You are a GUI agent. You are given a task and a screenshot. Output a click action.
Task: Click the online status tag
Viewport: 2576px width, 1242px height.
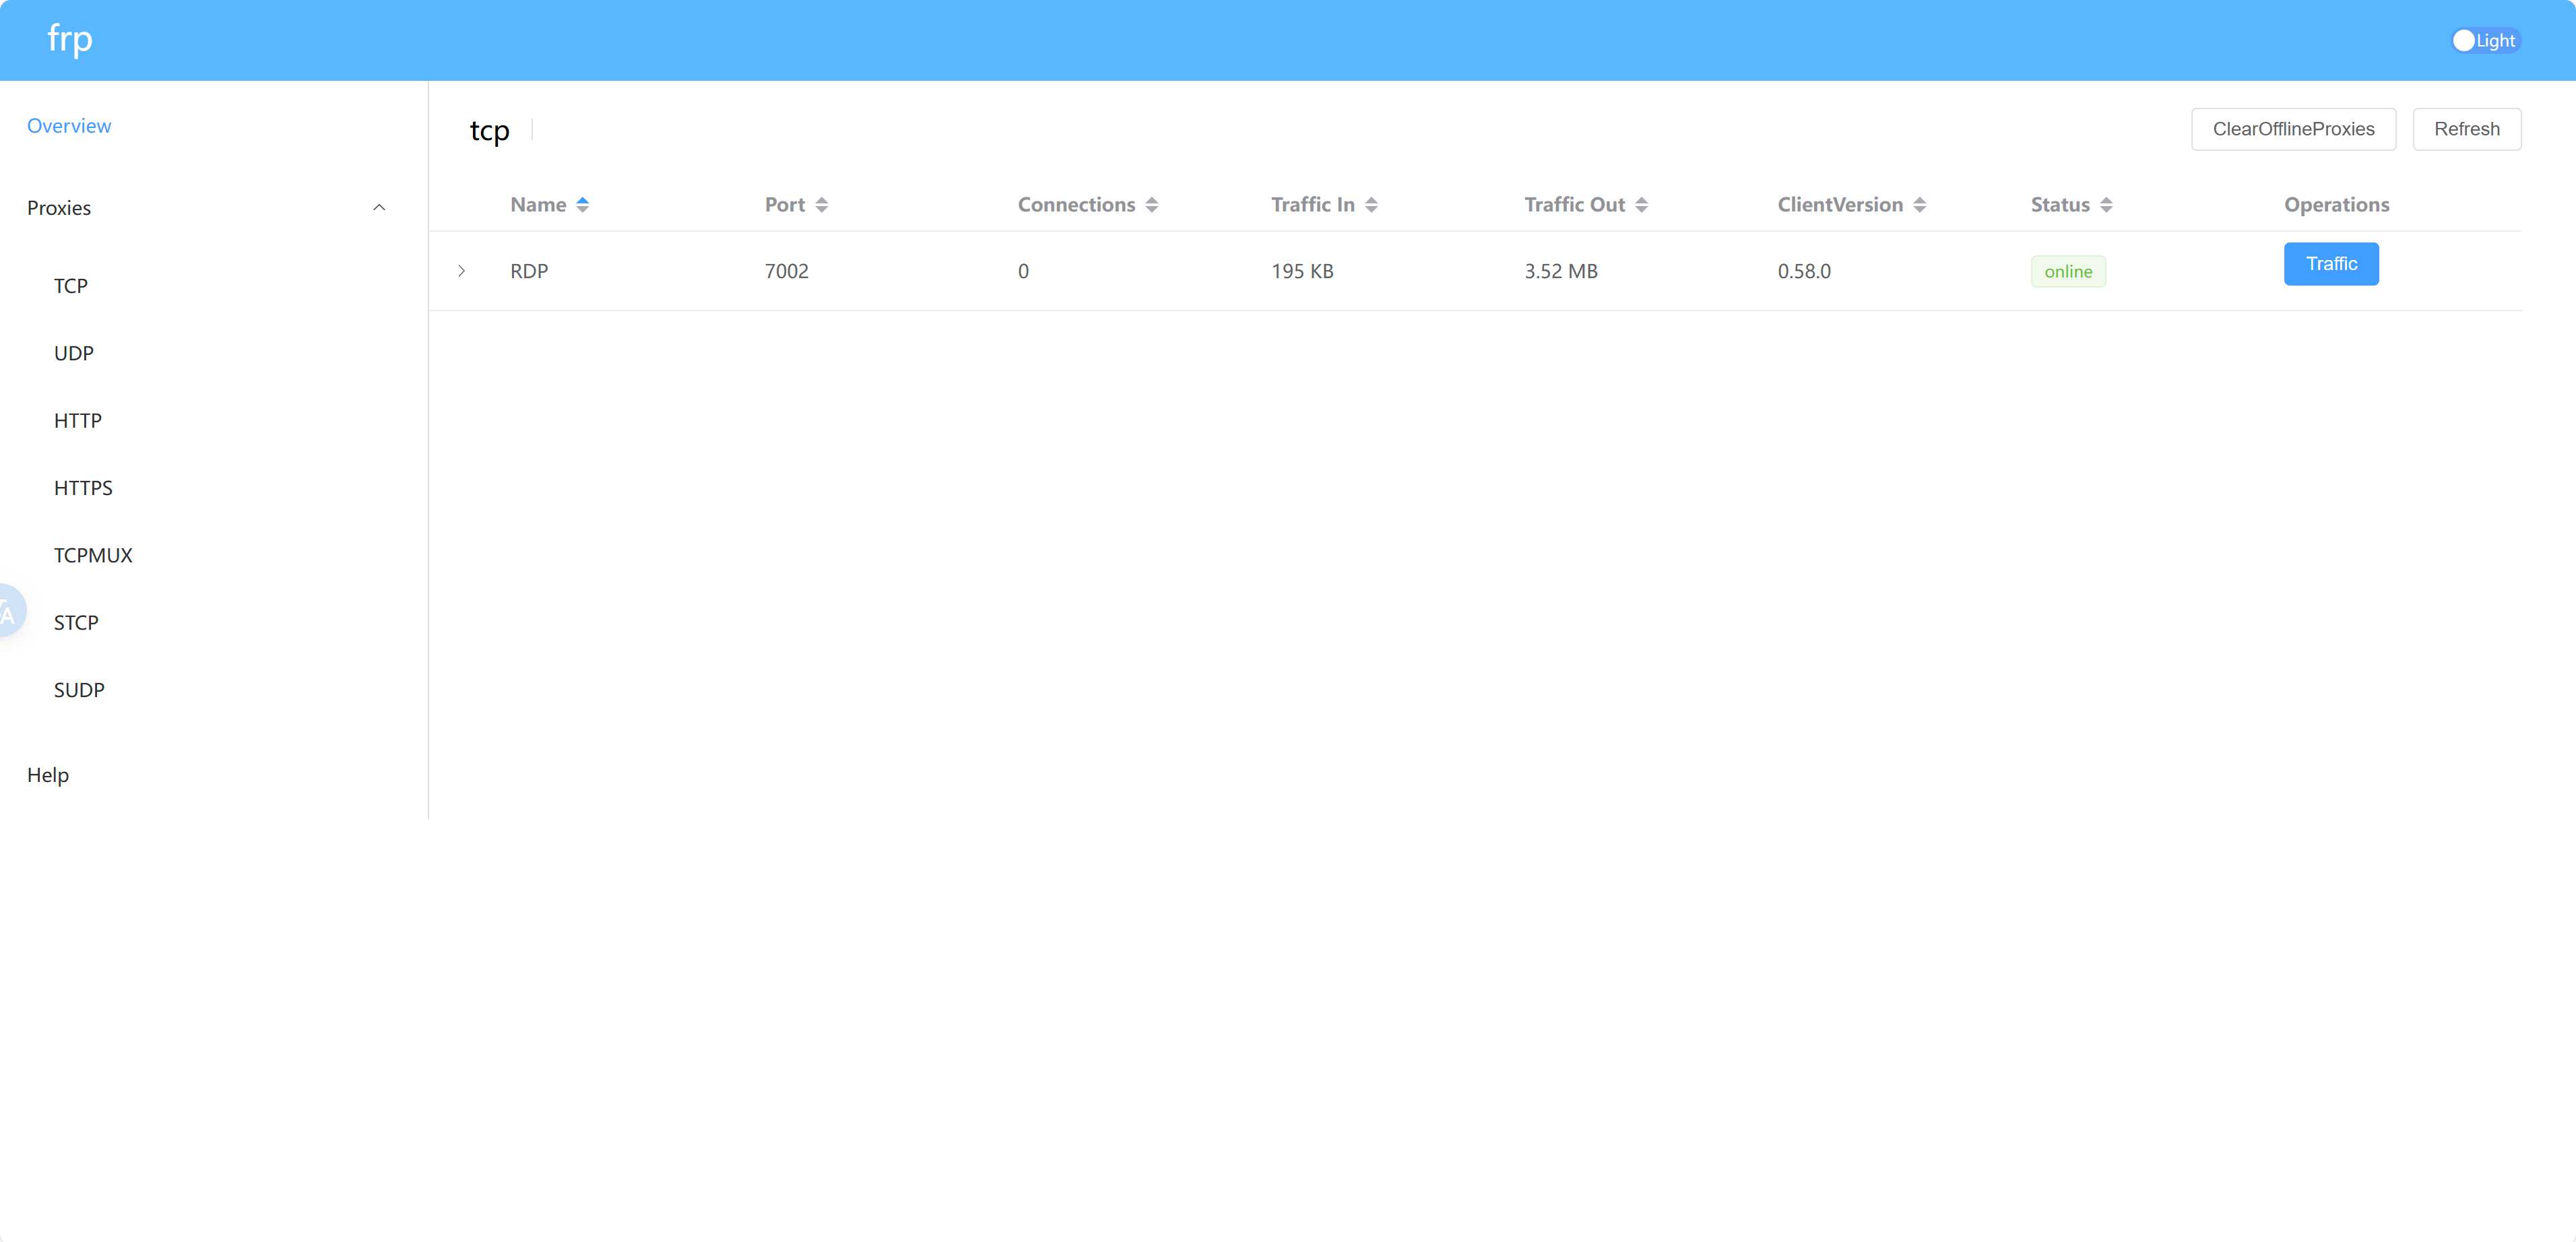pos(2068,272)
